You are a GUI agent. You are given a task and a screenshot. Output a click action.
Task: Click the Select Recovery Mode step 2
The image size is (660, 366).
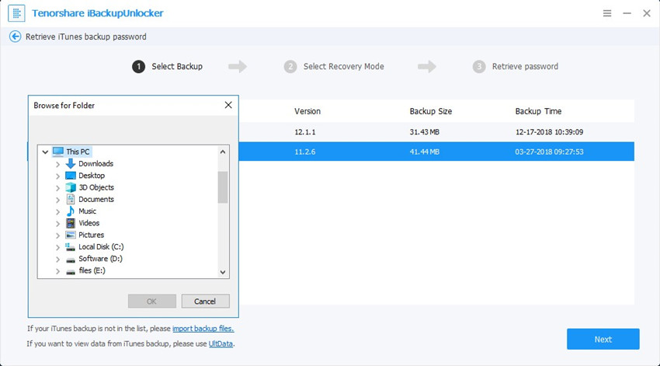click(x=334, y=67)
